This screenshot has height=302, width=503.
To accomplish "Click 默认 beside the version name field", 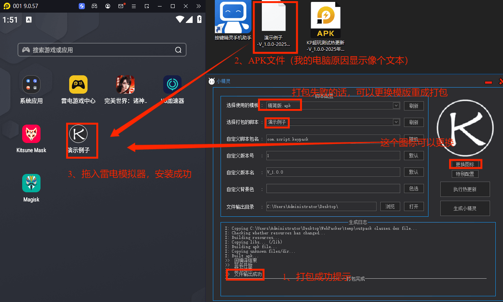I will (414, 172).
